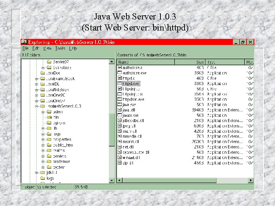Screen dimensions: 275x206
Task: Open the View menu
Action: 47,48
